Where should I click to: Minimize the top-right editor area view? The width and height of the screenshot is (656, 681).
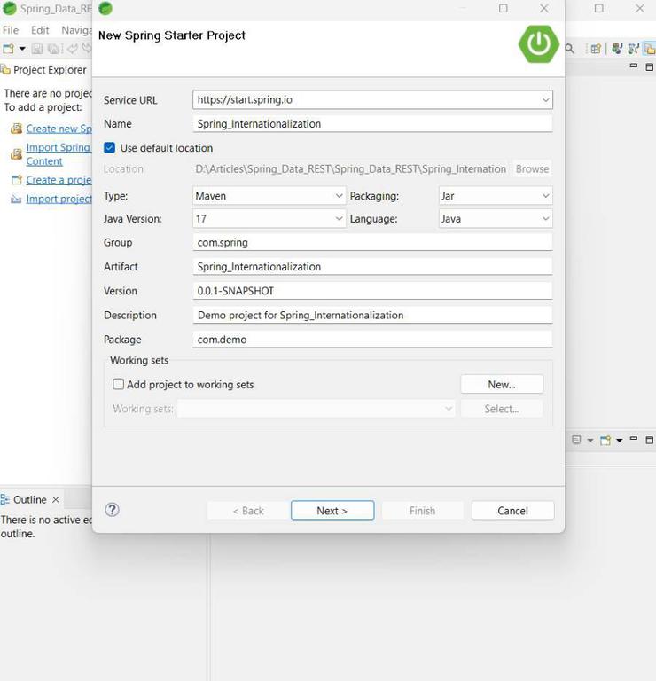tap(634, 66)
